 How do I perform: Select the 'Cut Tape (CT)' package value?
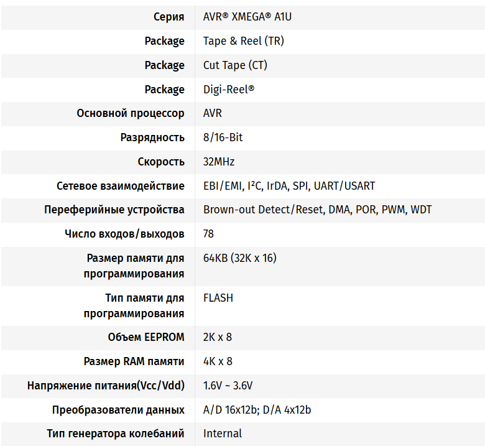point(235,65)
